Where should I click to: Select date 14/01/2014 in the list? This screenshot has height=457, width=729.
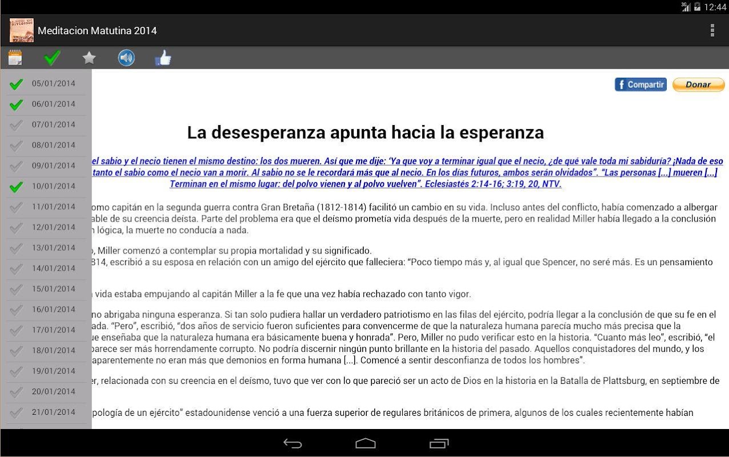(54, 268)
